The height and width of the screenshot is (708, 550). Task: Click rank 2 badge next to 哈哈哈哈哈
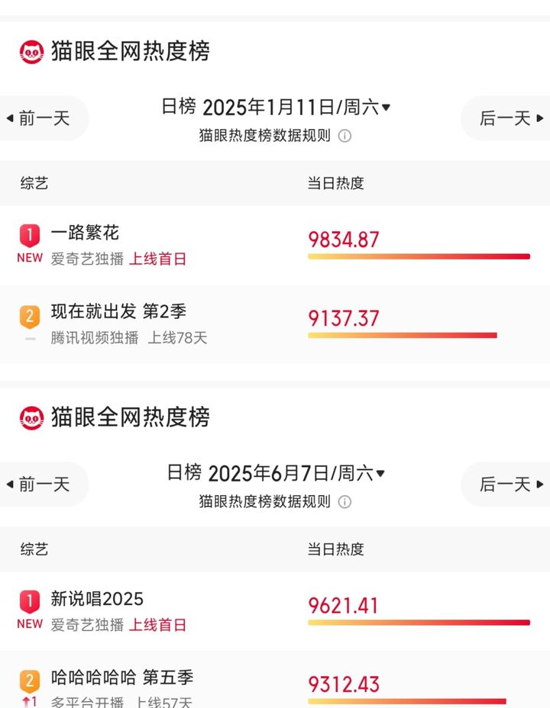[29, 681]
